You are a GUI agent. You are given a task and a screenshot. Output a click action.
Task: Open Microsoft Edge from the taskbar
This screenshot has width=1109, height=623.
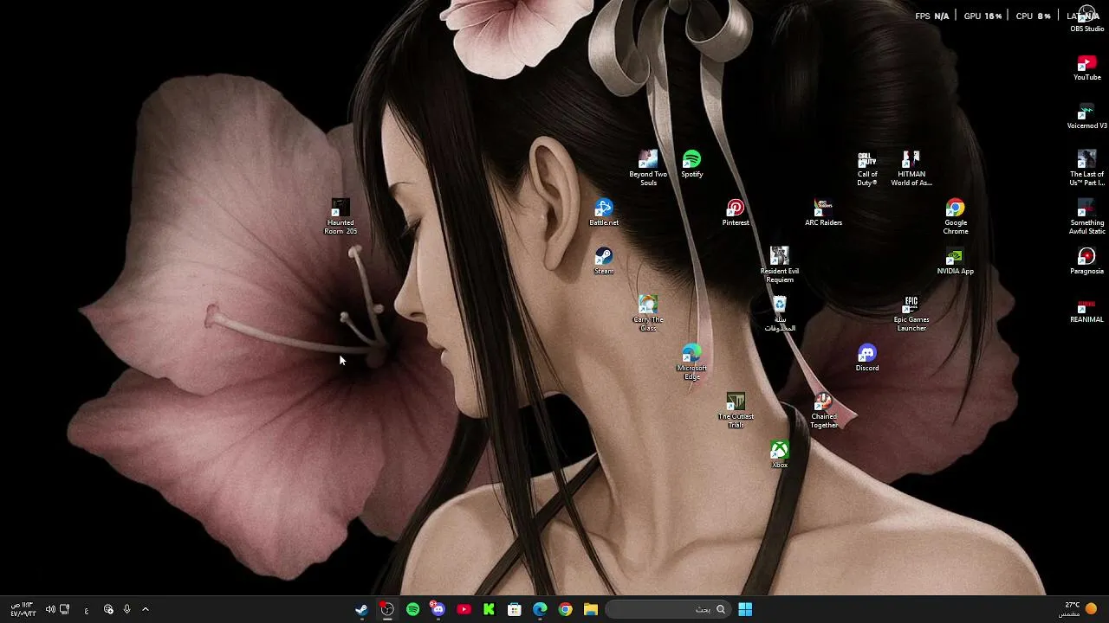point(540,609)
